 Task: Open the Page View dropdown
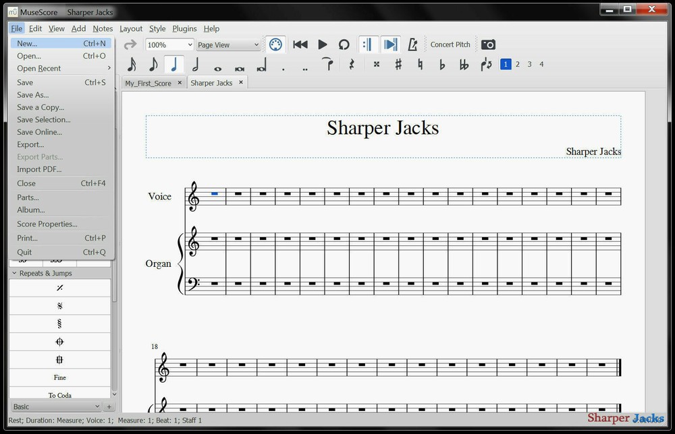point(227,44)
